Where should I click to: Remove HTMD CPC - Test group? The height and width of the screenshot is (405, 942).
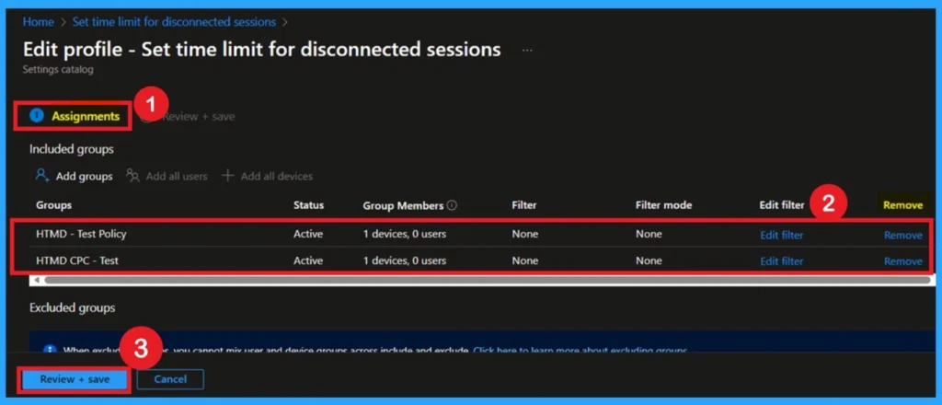pos(903,260)
